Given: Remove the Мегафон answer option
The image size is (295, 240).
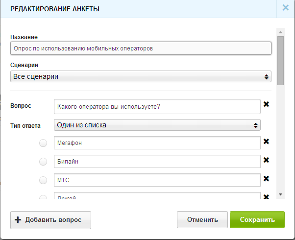Looking at the screenshot, I should 266,142.
